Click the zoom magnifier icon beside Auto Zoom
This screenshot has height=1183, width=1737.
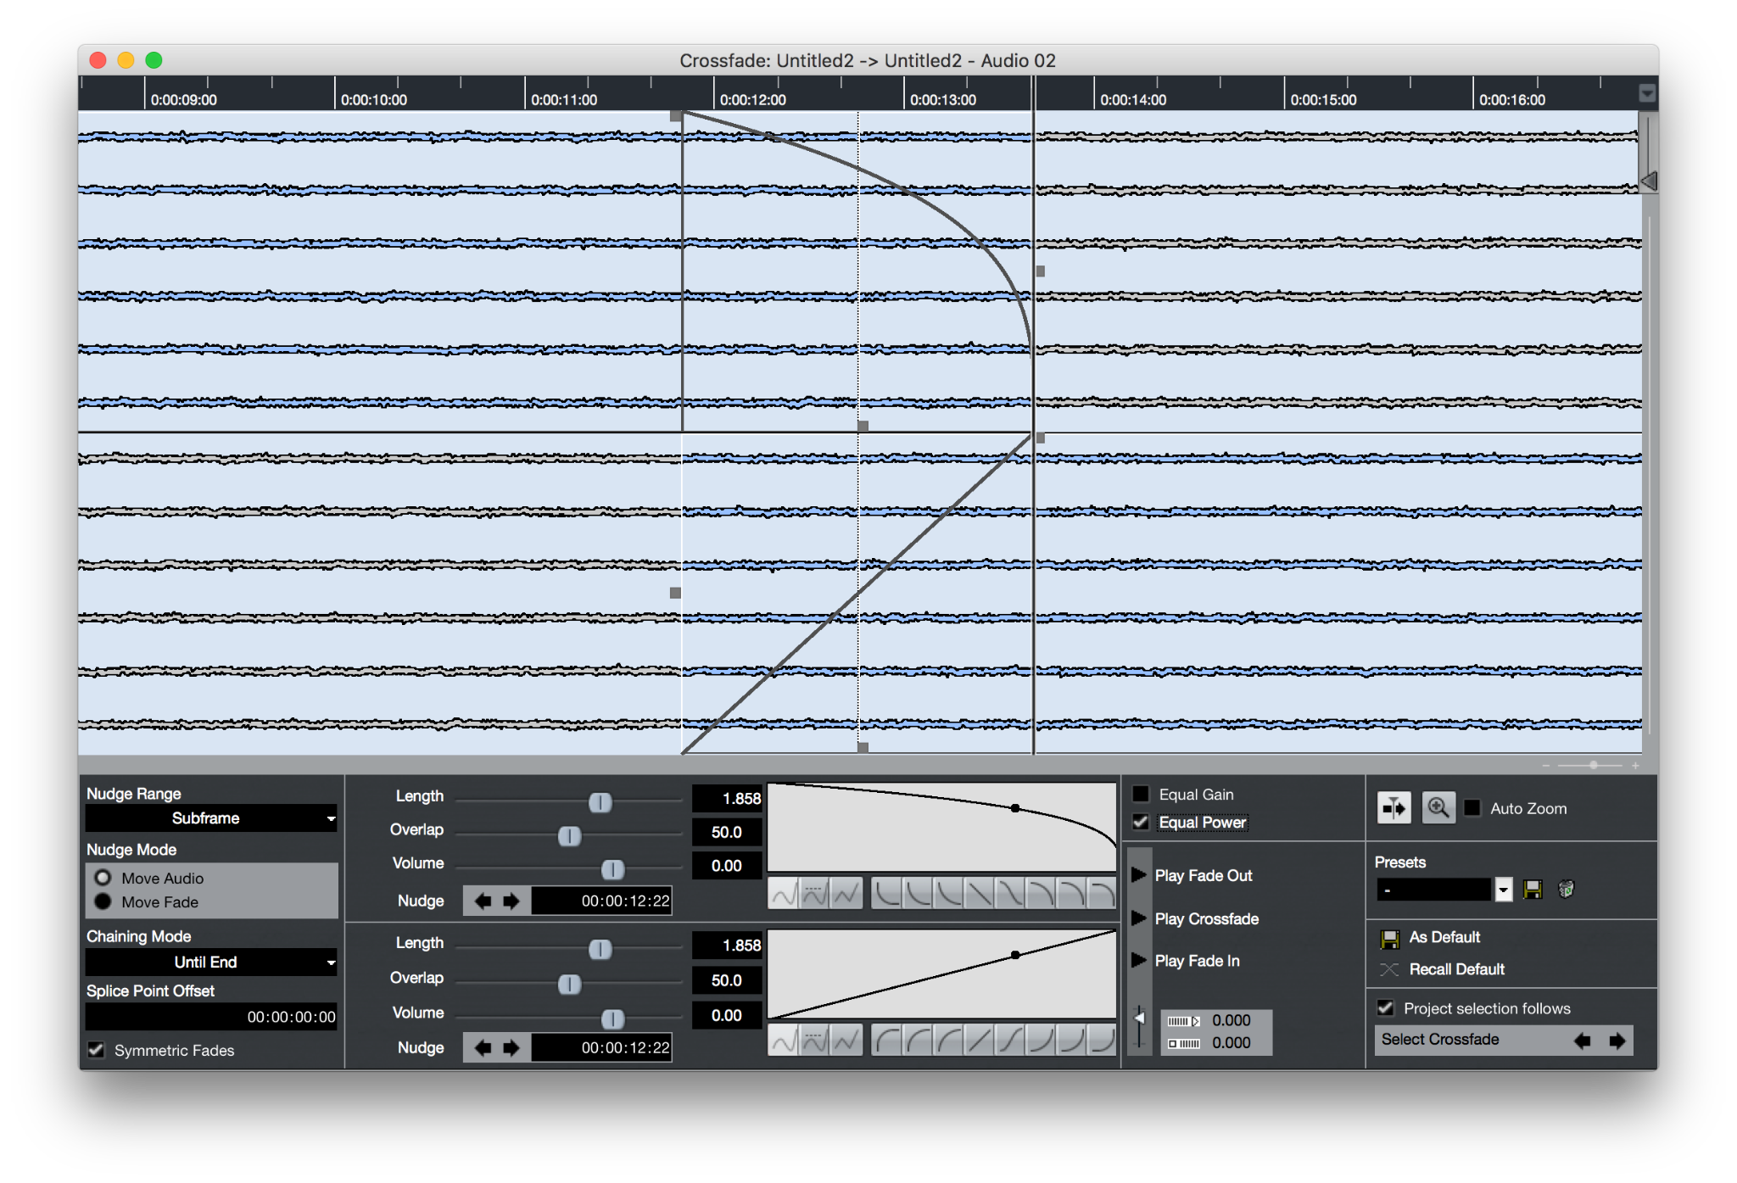(x=1438, y=807)
